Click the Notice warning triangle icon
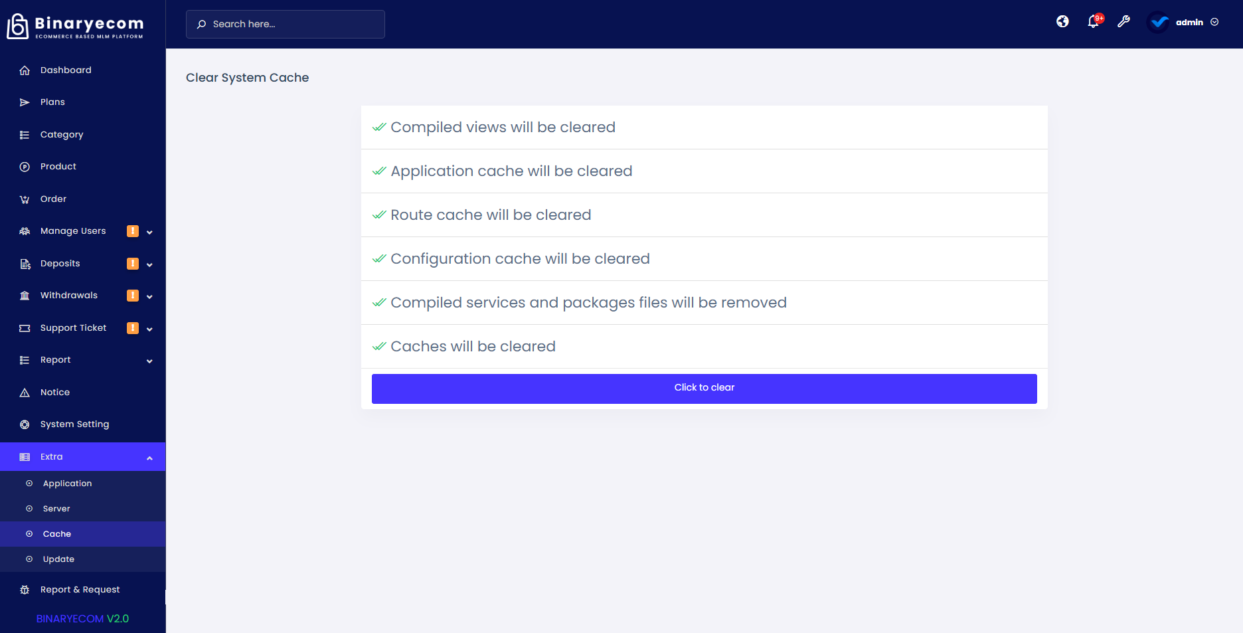Image resolution: width=1243 pixels, height=633 pixels. [x=25, y=393]
